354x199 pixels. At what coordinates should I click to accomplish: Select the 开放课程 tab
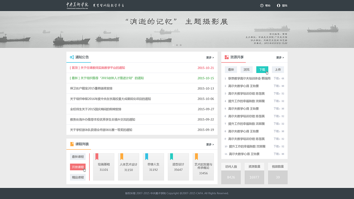click(x=78, y=167)
